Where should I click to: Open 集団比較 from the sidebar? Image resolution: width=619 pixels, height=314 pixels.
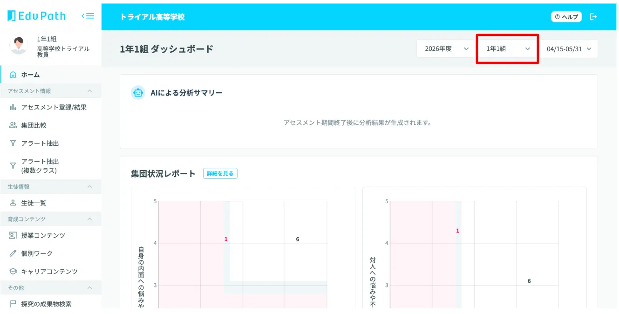(x=51, y=125)
